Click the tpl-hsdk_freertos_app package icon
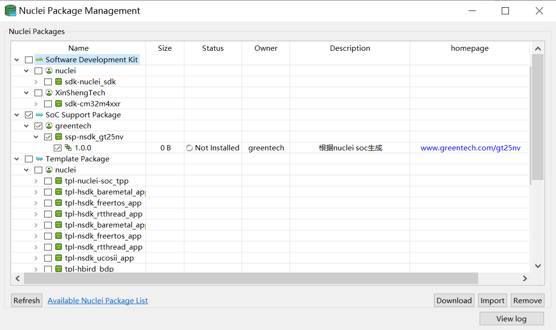 59,203
